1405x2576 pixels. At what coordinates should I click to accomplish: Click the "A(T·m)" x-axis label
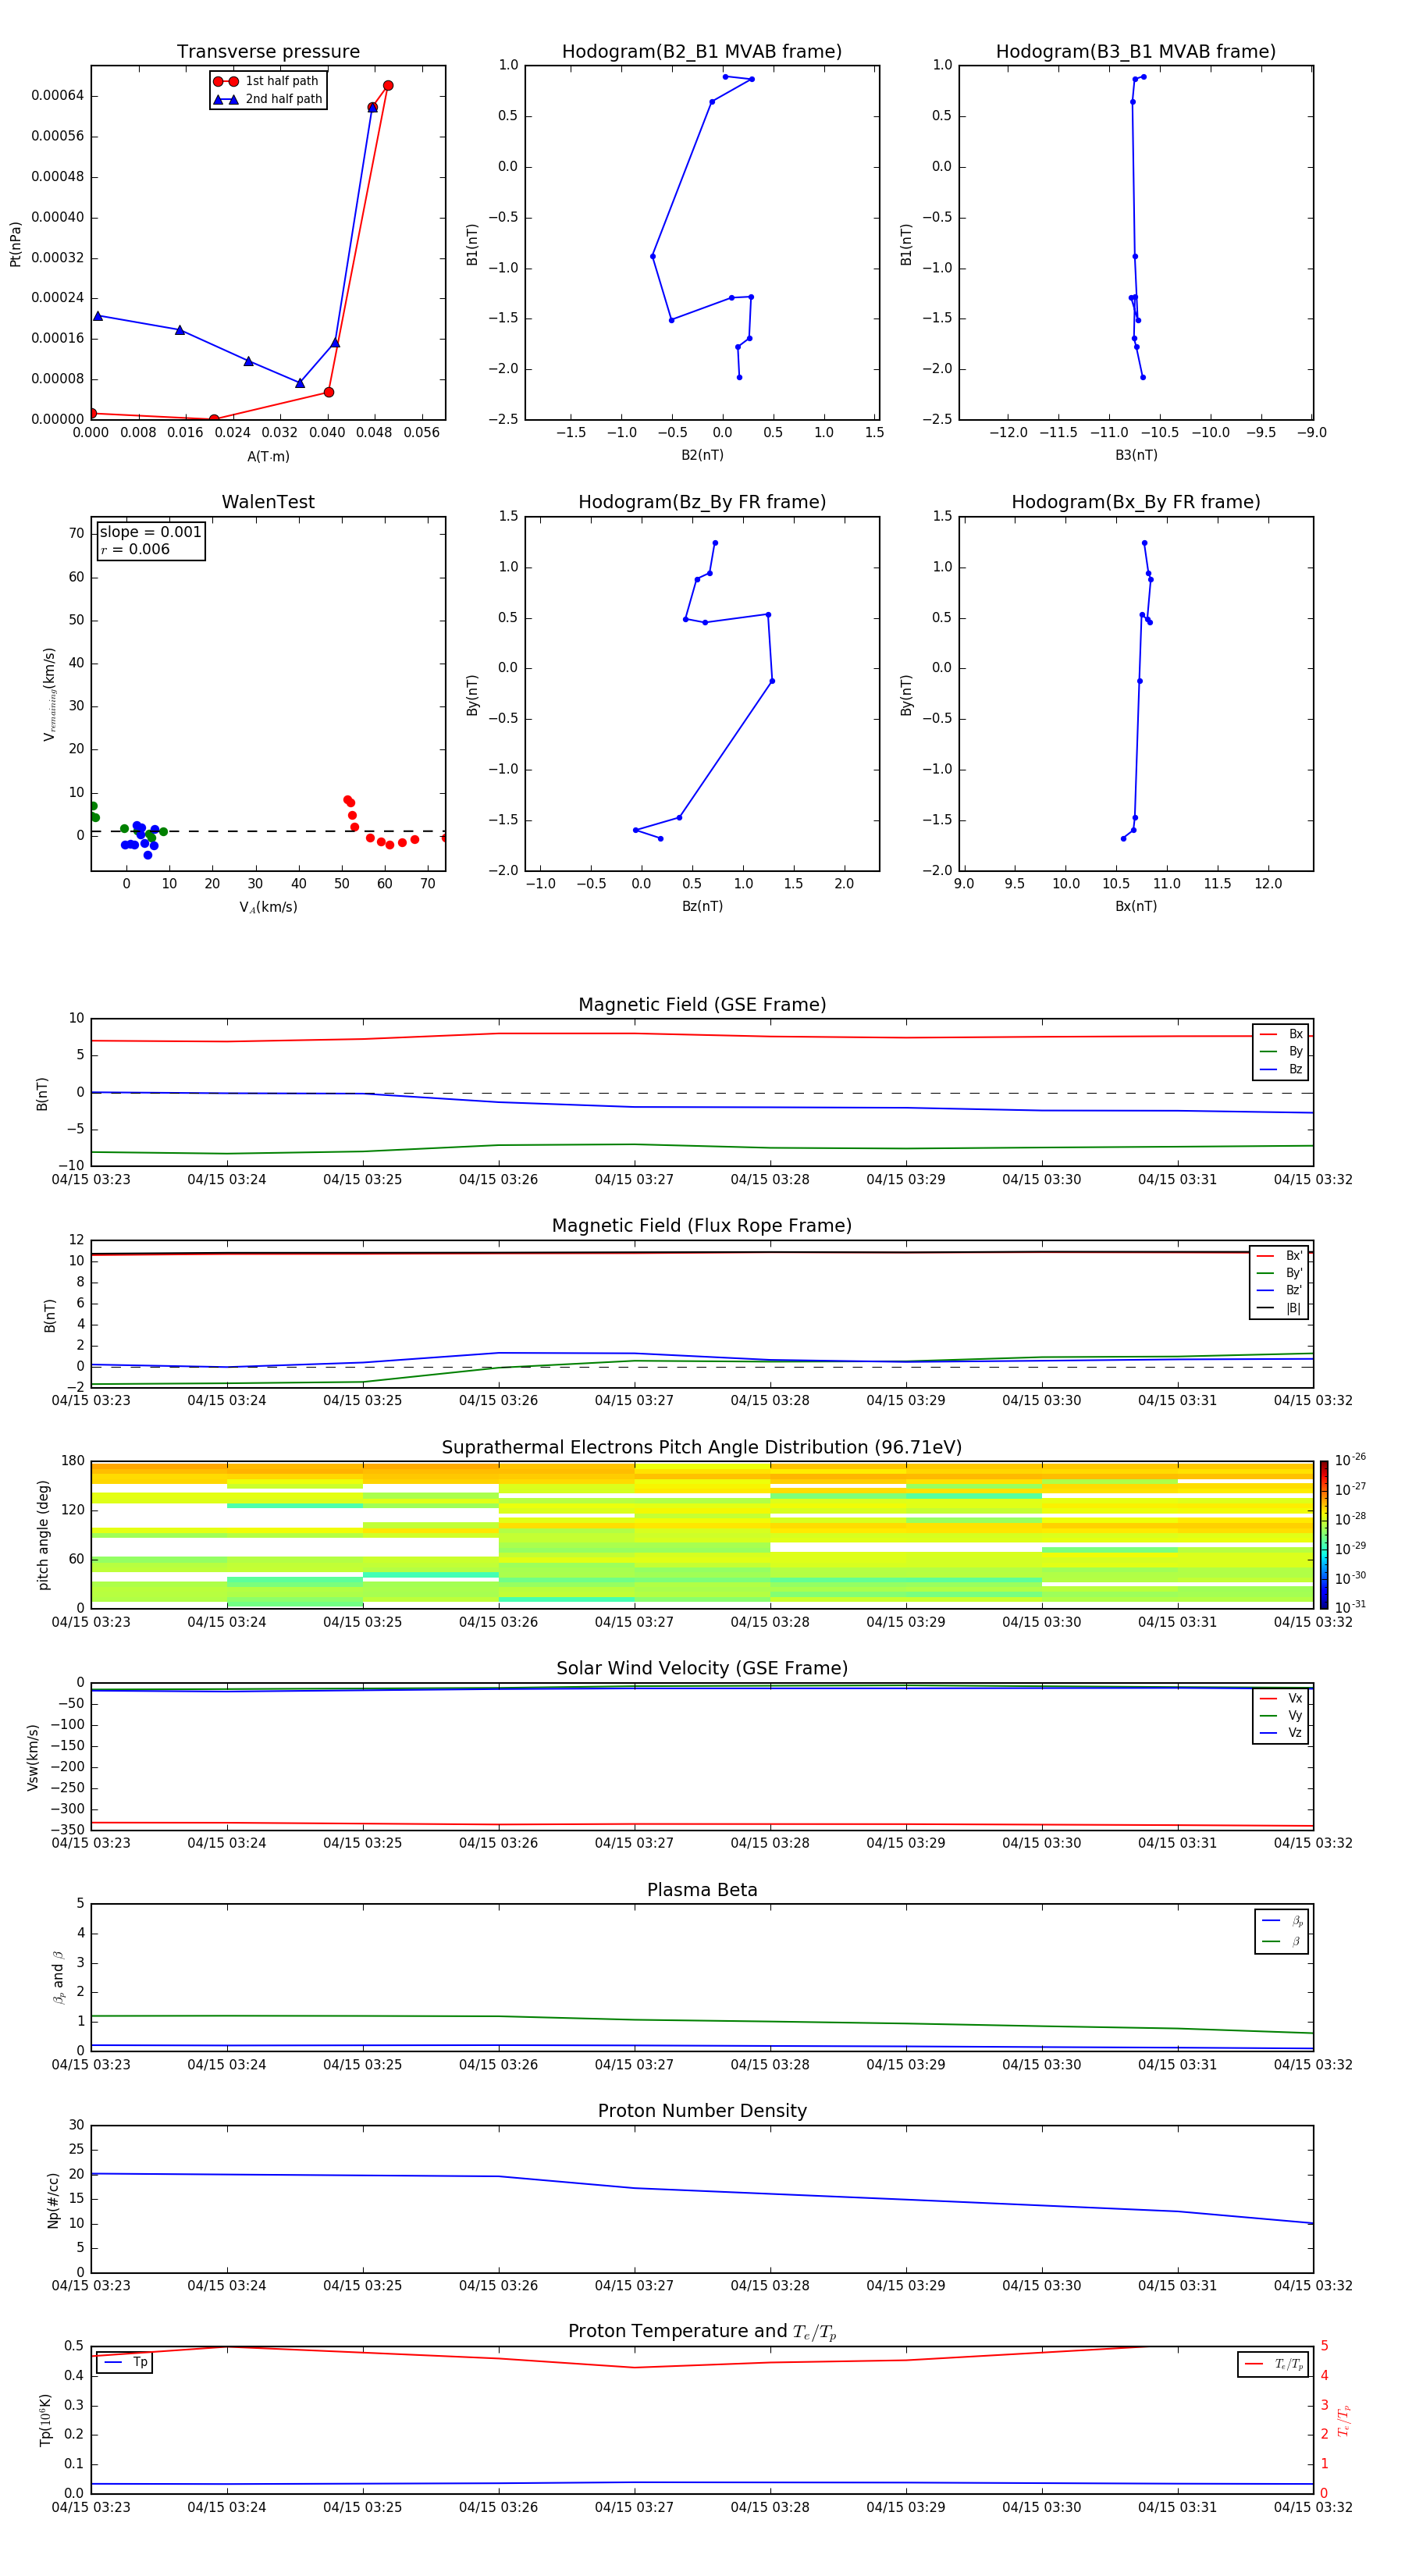[x=268, y=457]
